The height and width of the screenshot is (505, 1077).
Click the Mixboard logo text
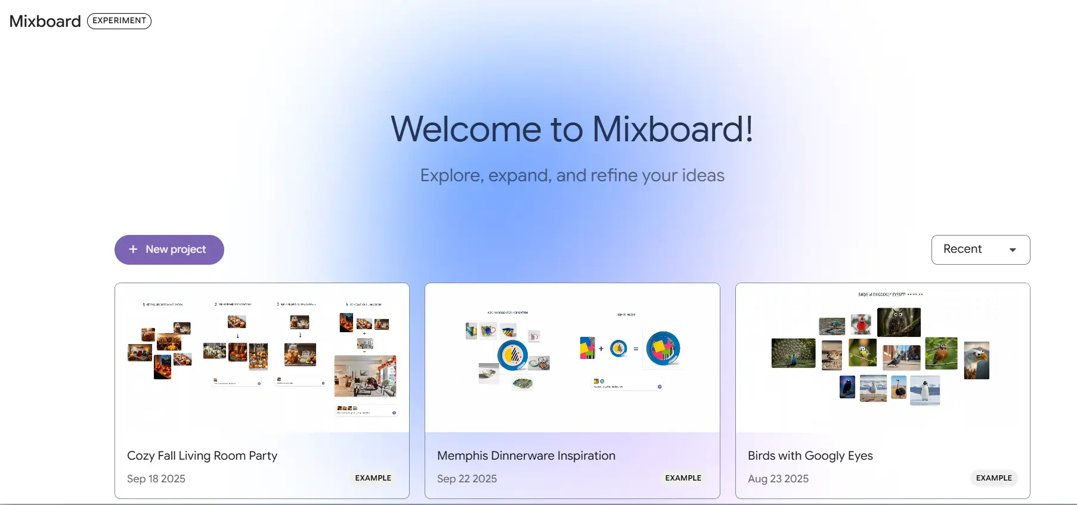click(45, 21)
